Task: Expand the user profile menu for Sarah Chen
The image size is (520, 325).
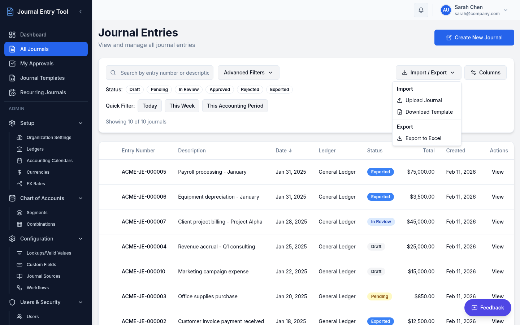Action: click(505, 10)
